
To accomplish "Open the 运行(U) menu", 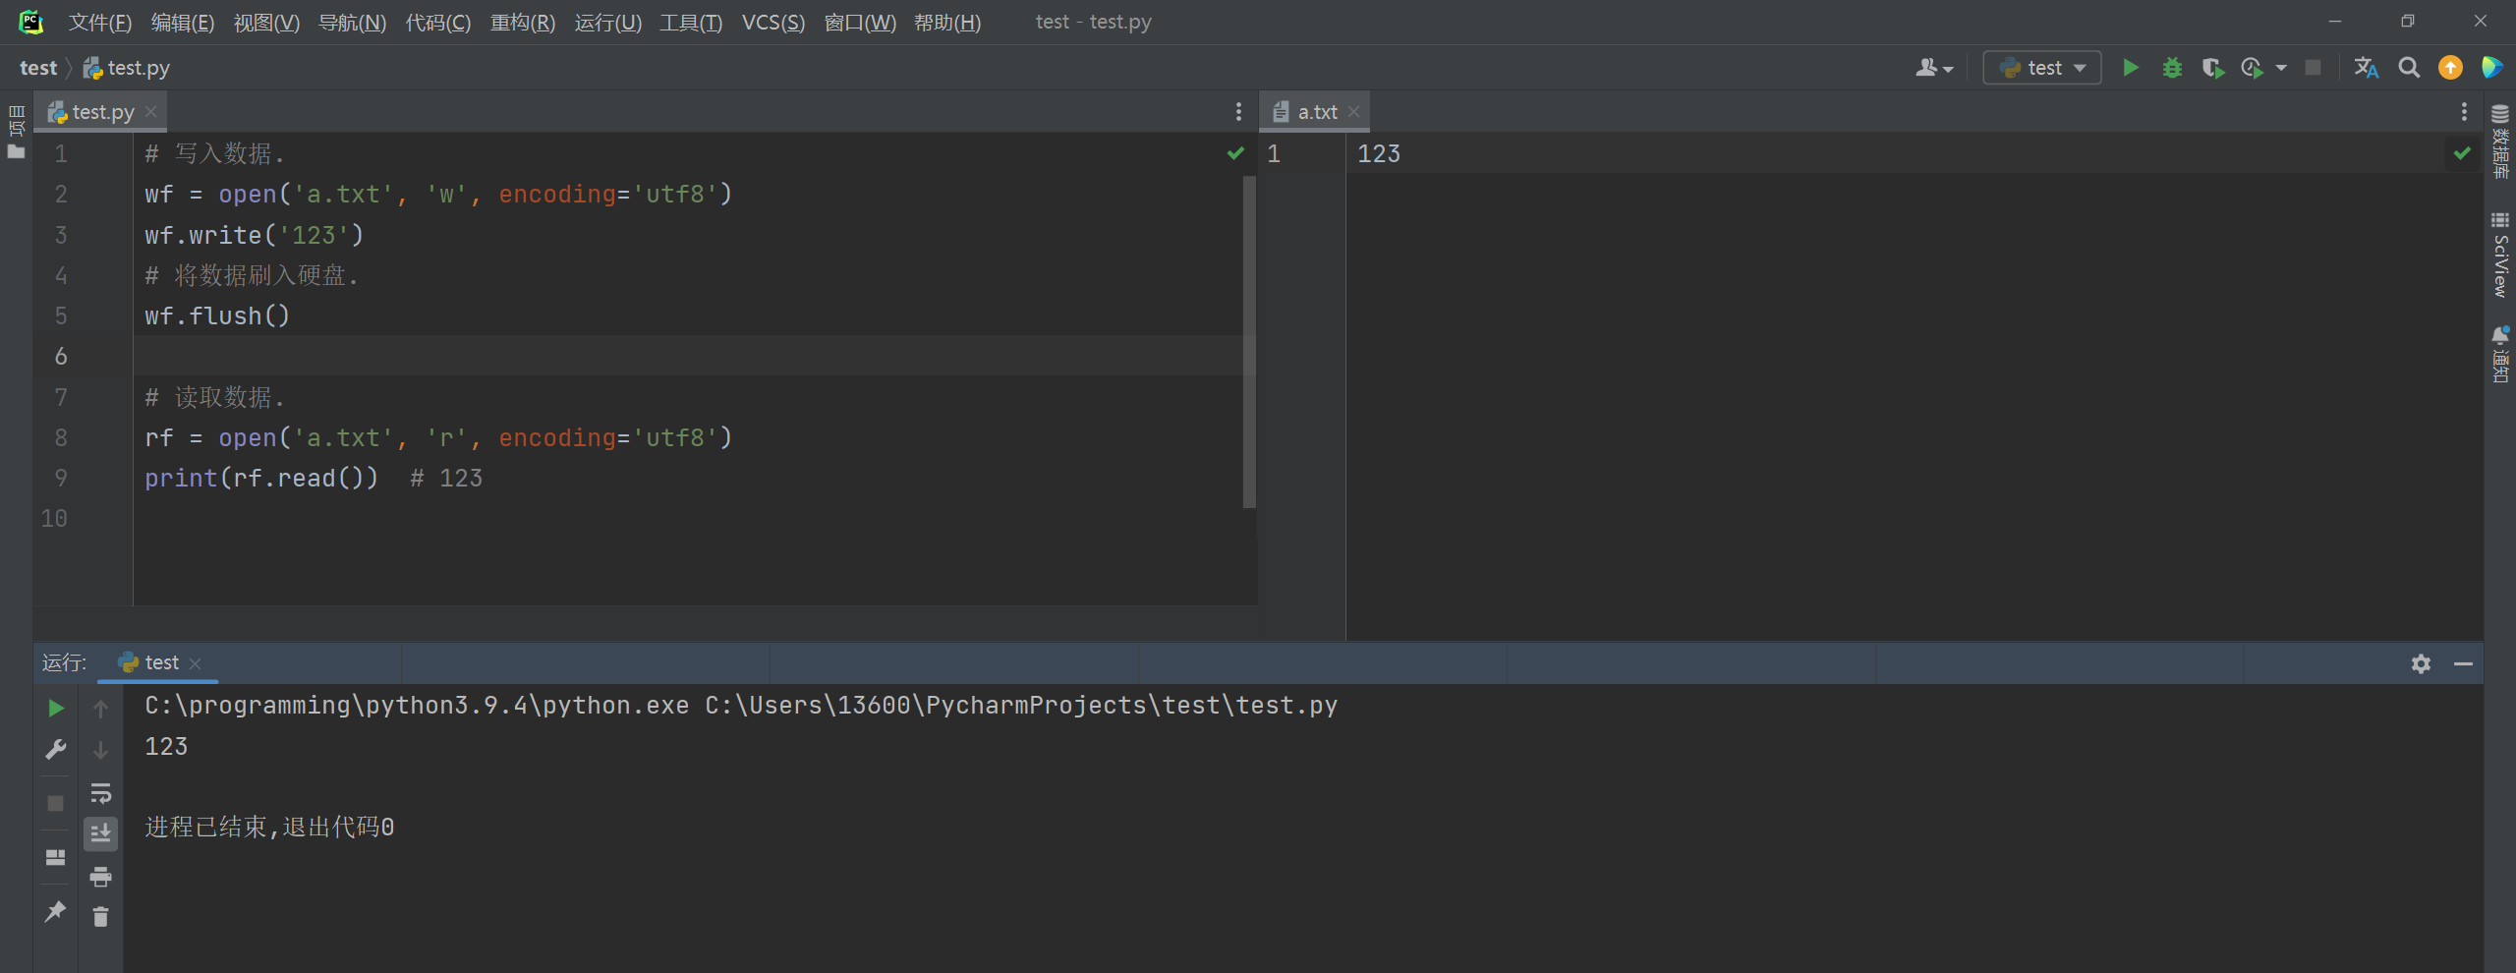I will click(607, 22).
